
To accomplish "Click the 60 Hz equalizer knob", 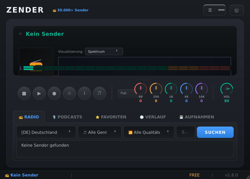I will pos(140,89).
